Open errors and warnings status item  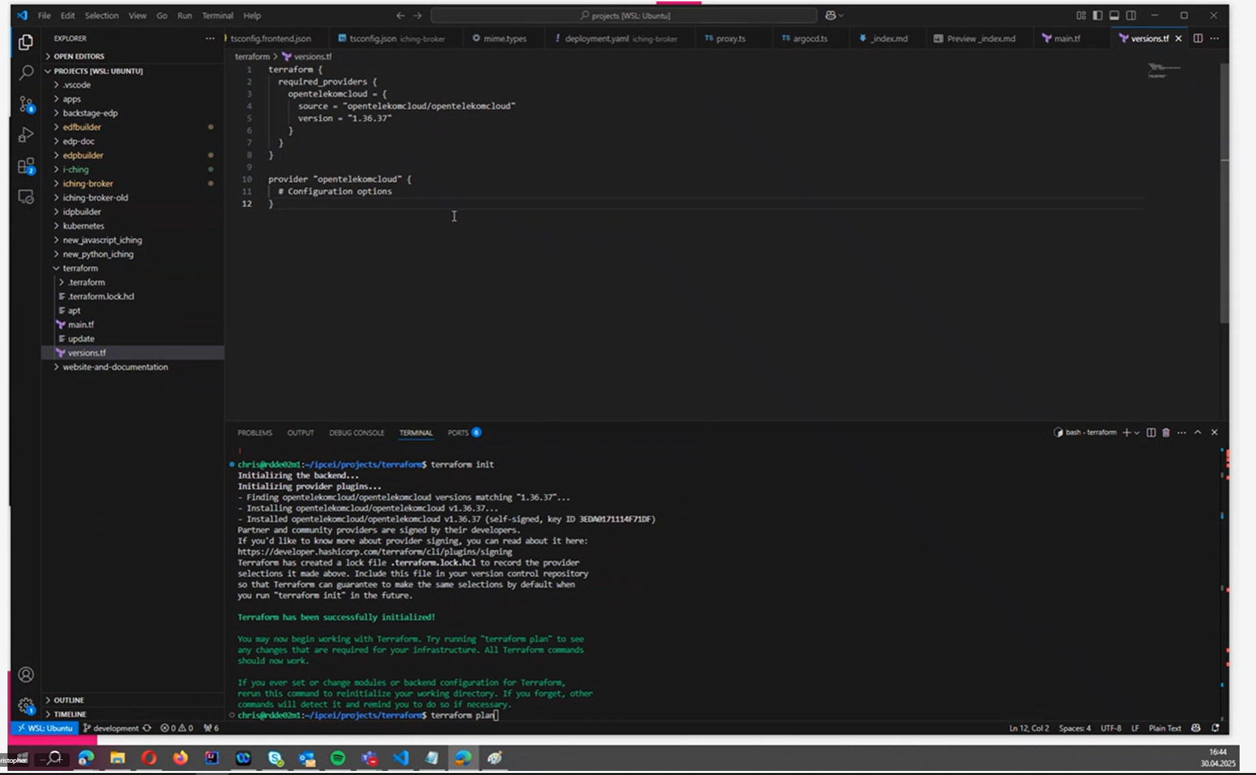point(176,728)
